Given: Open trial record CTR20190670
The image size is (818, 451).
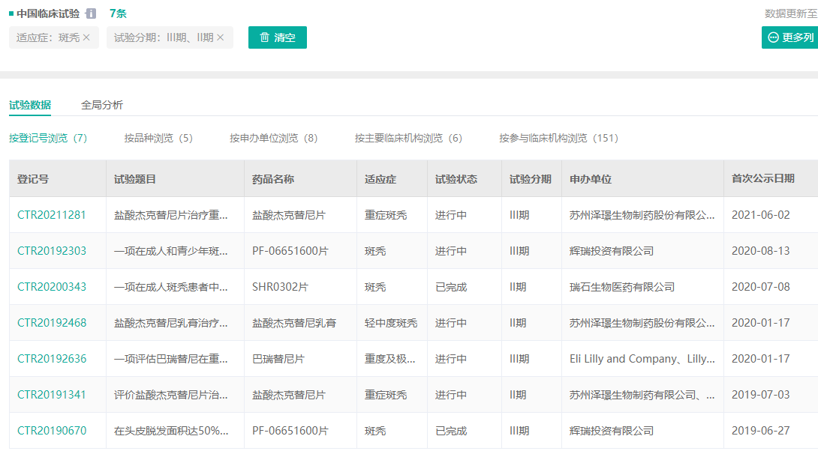Looking at the screenshot, I should [x=52, y=431].
